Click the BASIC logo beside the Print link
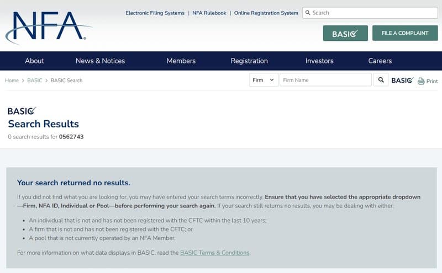The height and width of the screenshot is (273, 442). (x=402, y=81)
